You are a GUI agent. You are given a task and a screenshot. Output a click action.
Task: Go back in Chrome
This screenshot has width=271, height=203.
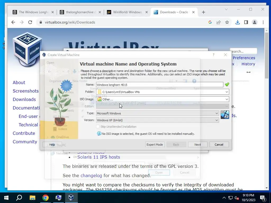pyautogui.click(x=13, y=22)
